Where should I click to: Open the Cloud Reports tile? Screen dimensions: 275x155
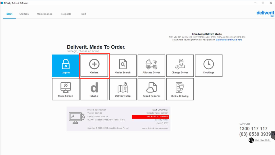point(151,89)
